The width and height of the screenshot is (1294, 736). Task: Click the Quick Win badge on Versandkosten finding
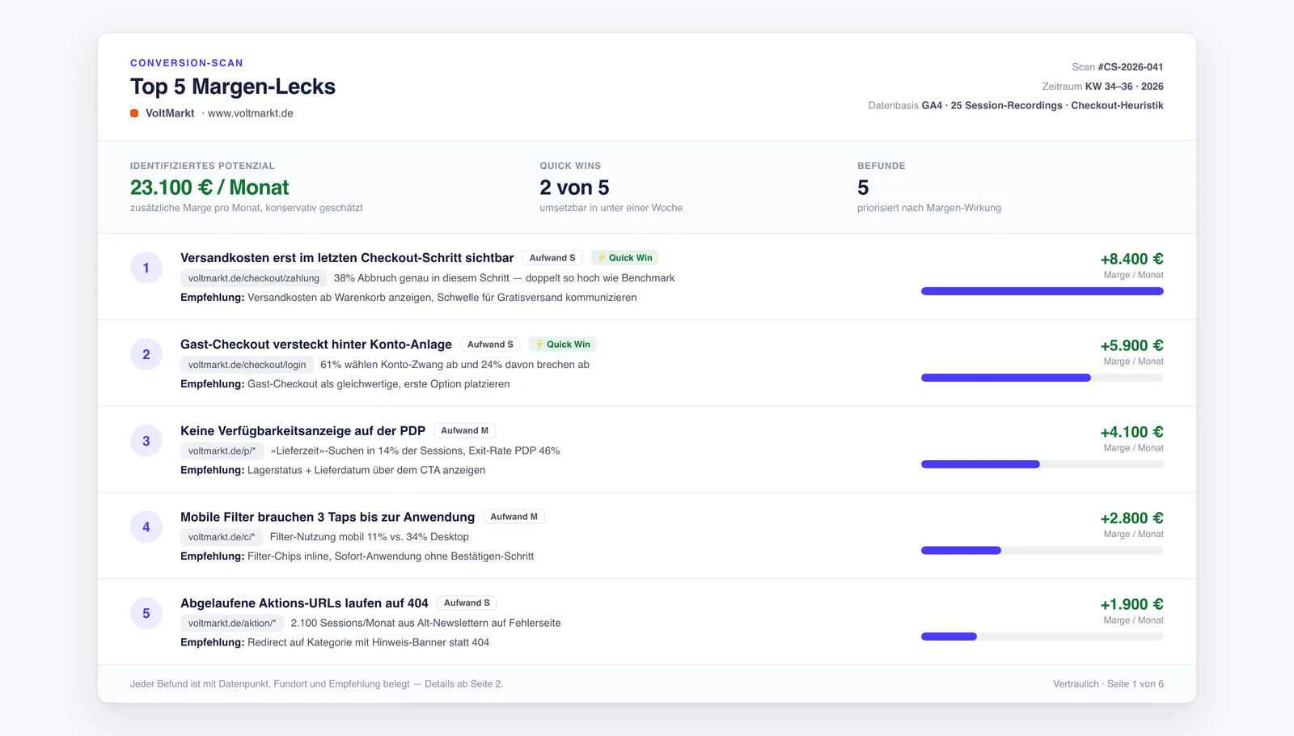[624, 258]
